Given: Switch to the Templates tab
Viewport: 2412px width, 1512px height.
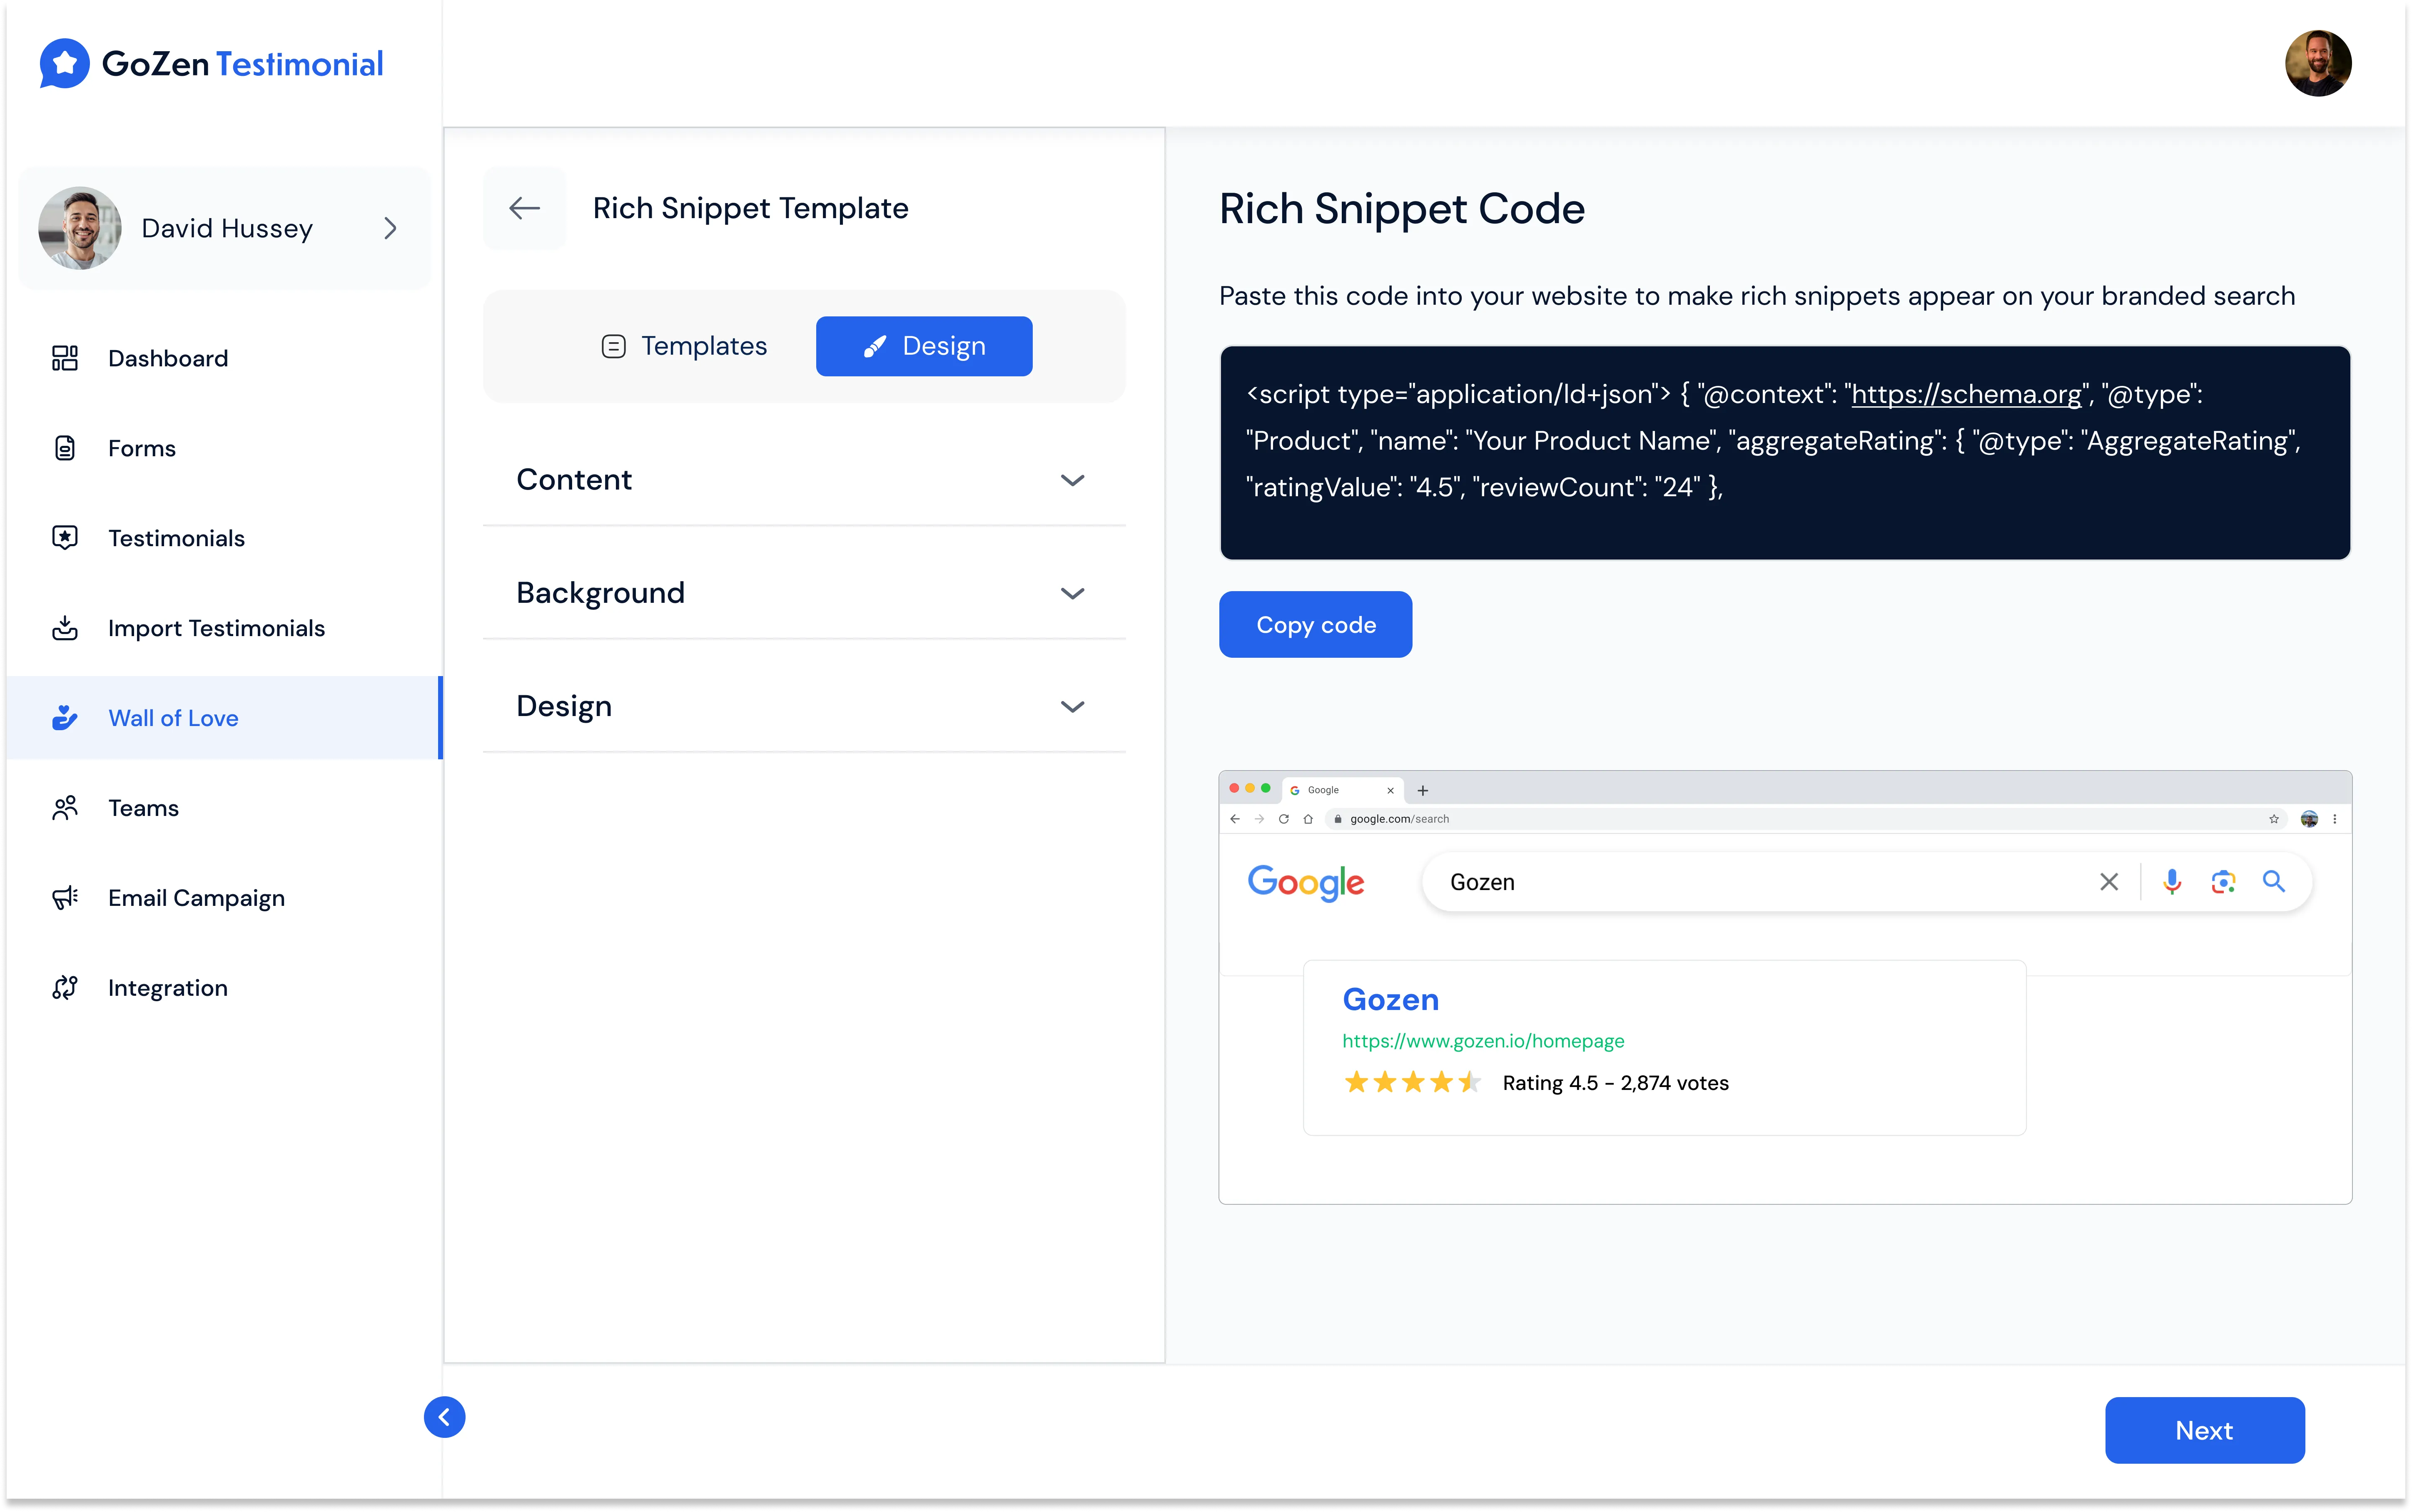Looking at the screenshot, I should coord(684,346).
